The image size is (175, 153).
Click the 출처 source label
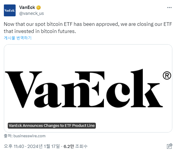8,136
